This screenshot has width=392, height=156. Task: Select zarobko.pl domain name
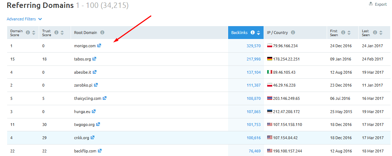coord(83,85)
